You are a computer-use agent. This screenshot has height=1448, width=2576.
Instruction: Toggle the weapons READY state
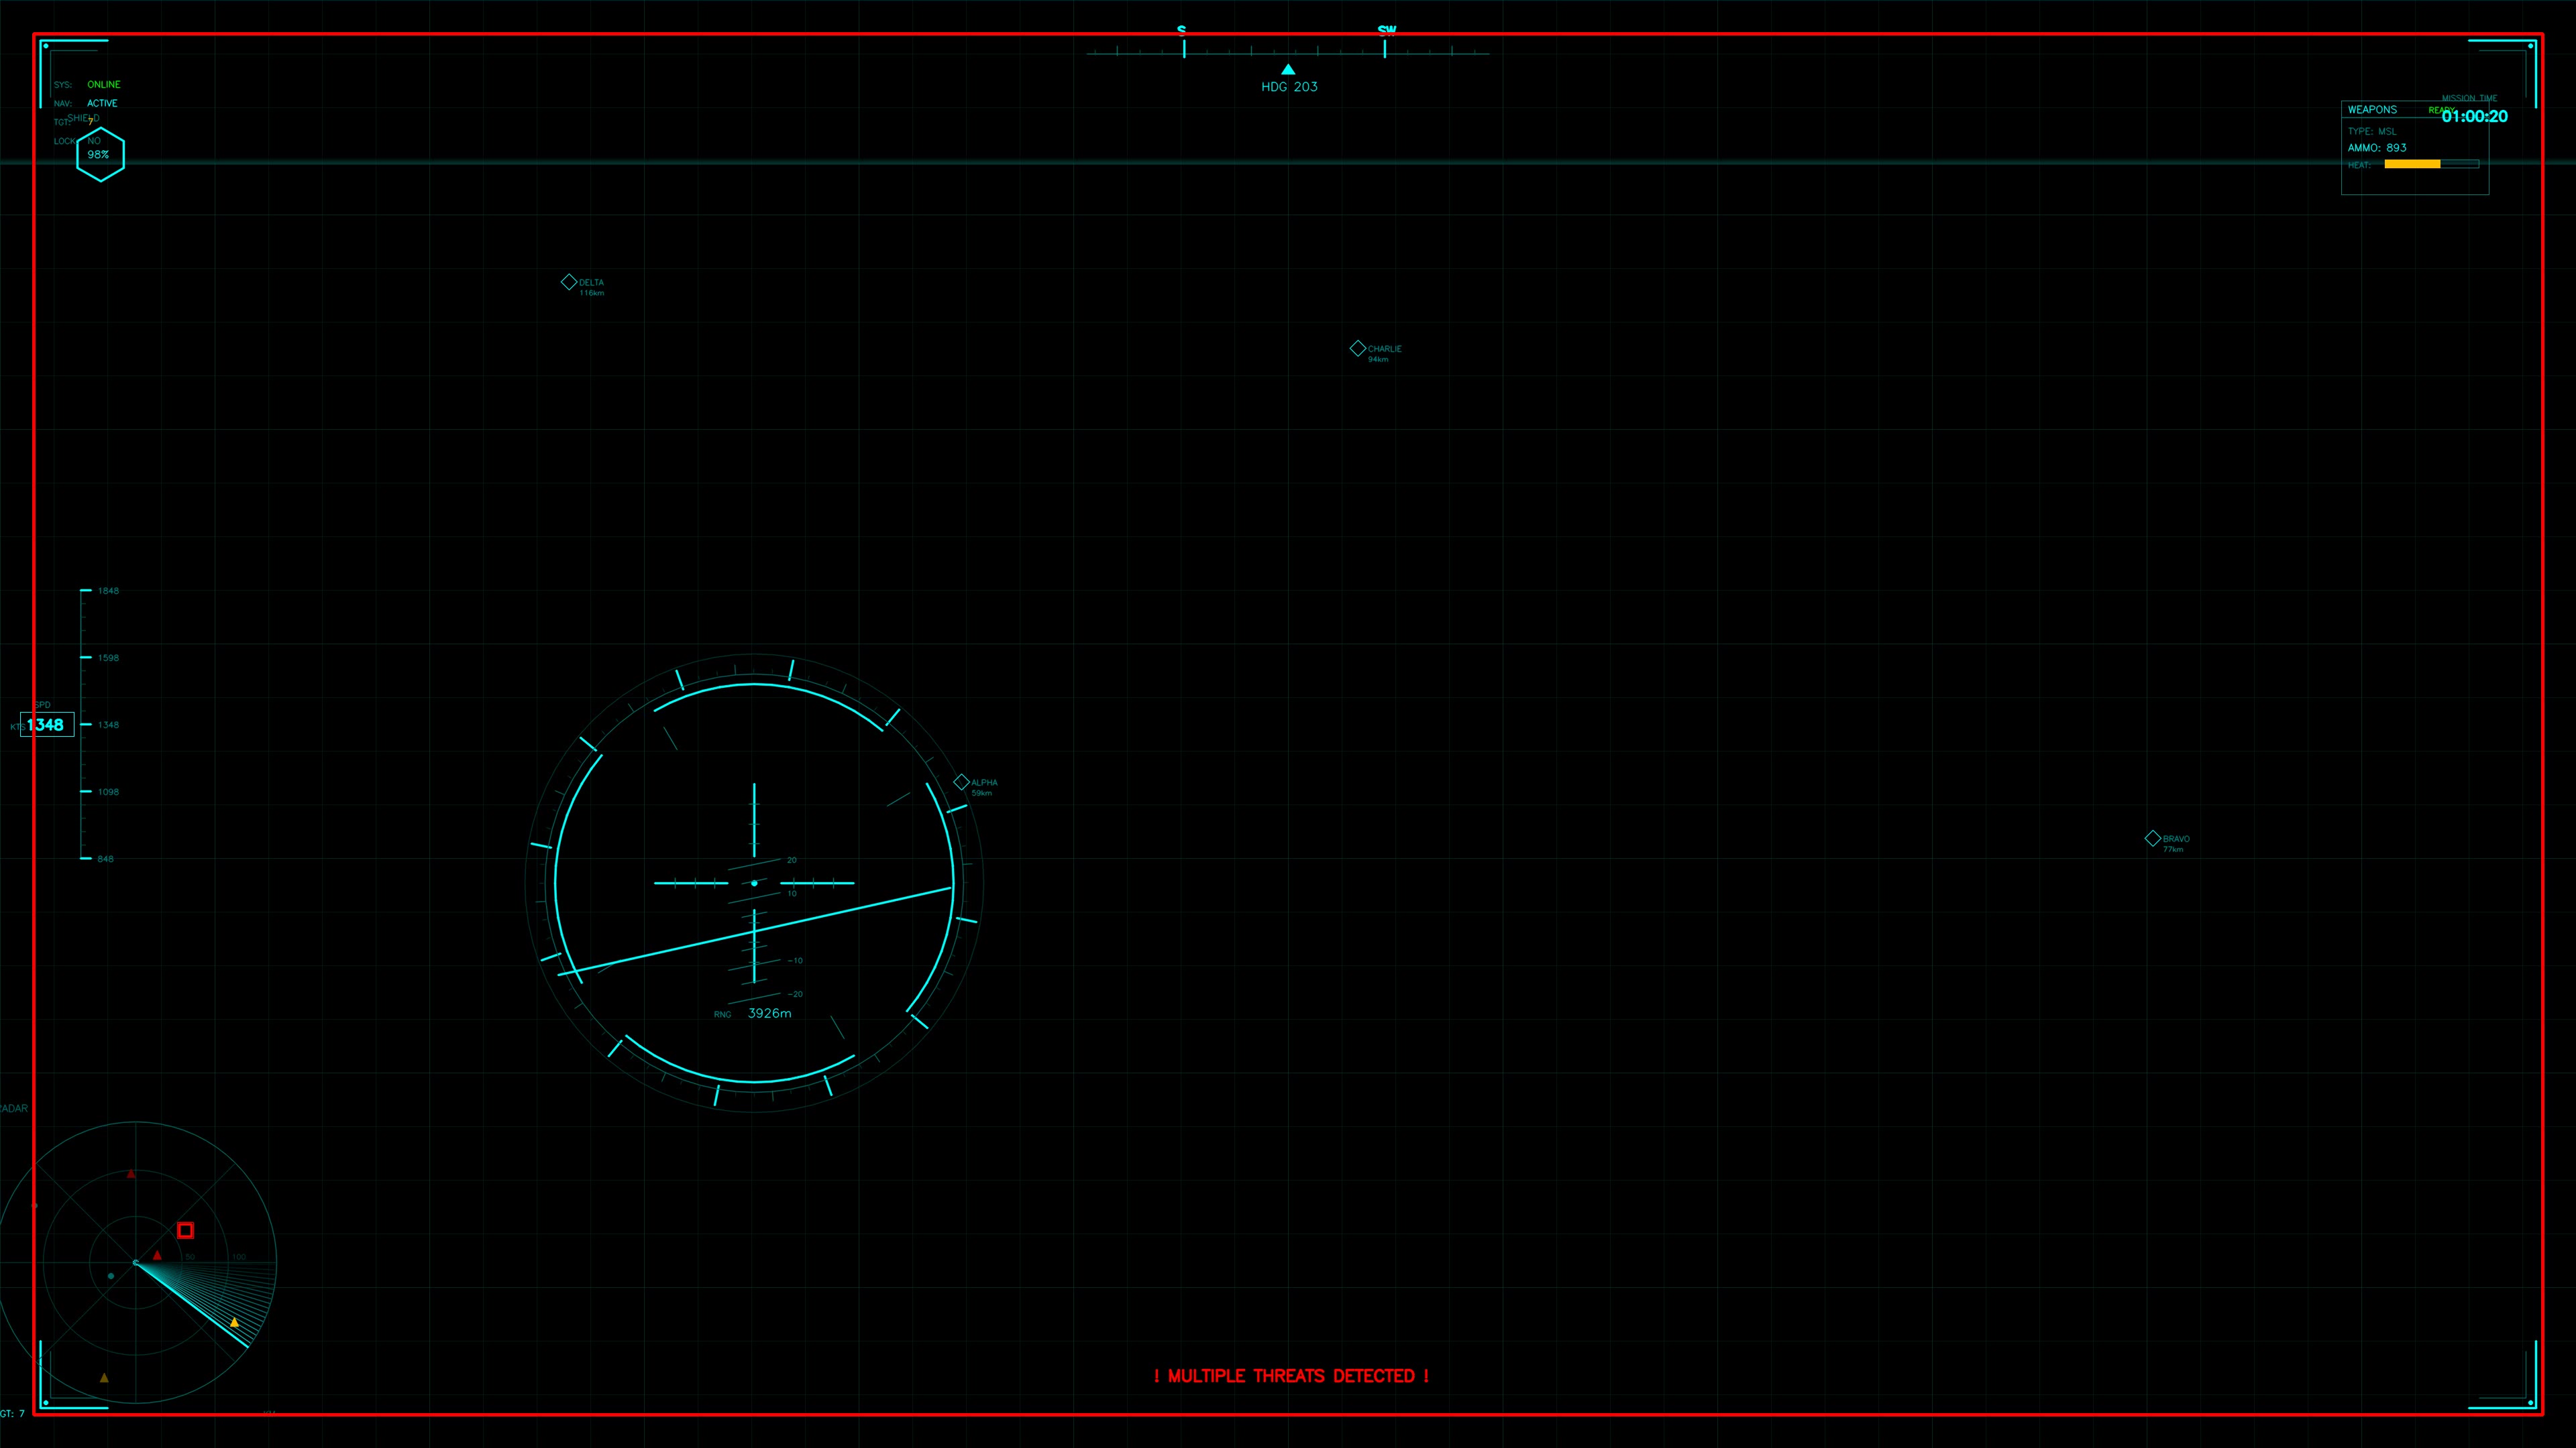(2441, 110)
